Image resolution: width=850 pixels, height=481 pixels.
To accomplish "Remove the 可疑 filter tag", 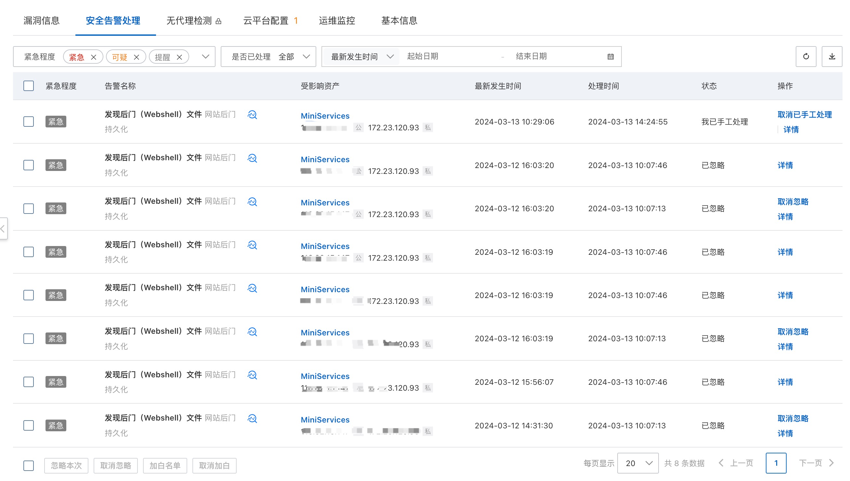I will click(137, 57).
